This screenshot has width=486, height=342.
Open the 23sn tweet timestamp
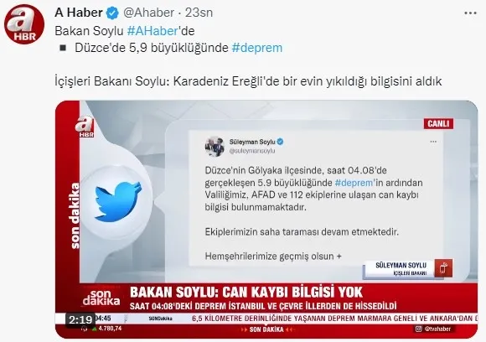click(199, 13)
